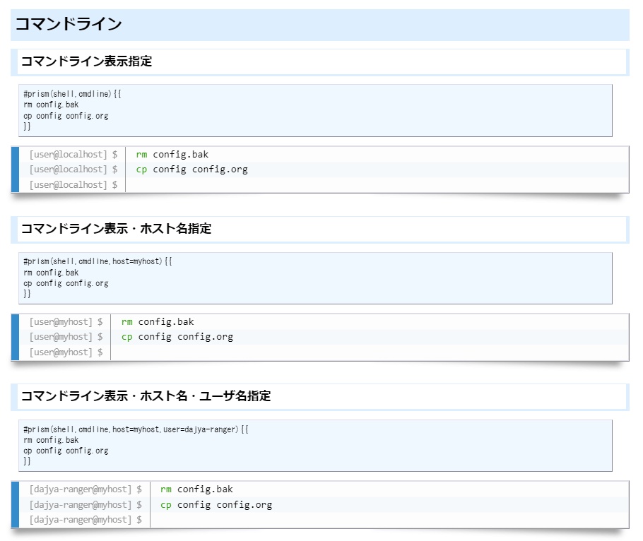Click the [user@myhost] $ prompt label
The image size is (643, 541).
click(x=69, y=321)
